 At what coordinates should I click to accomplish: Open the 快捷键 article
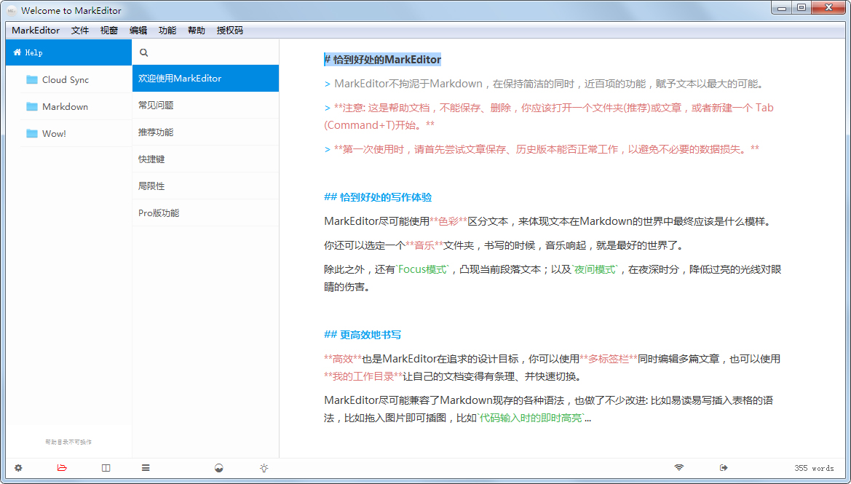coord(206,159)
